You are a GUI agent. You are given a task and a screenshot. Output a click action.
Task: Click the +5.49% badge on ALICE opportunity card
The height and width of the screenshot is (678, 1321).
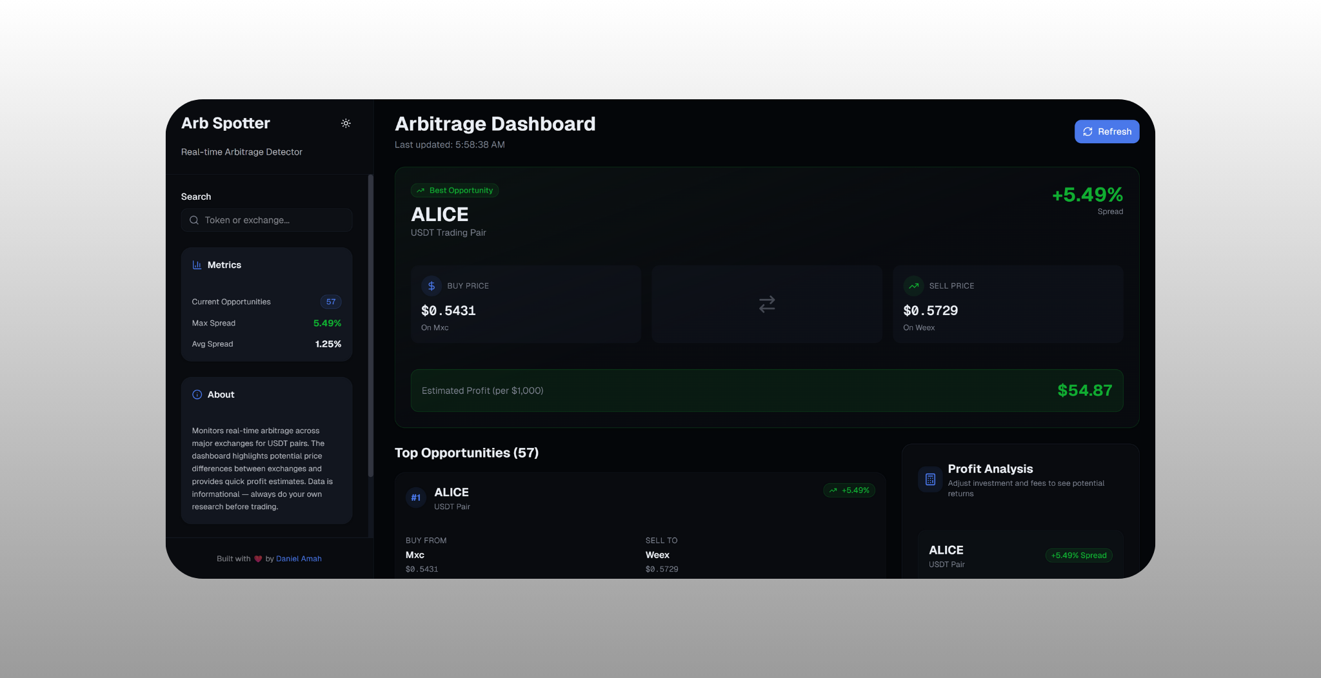tap(849, 490)
